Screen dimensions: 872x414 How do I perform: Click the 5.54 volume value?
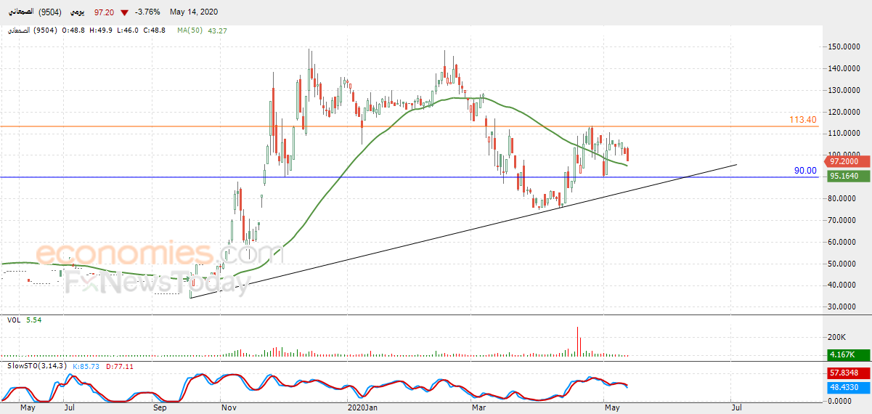[34, 320]
